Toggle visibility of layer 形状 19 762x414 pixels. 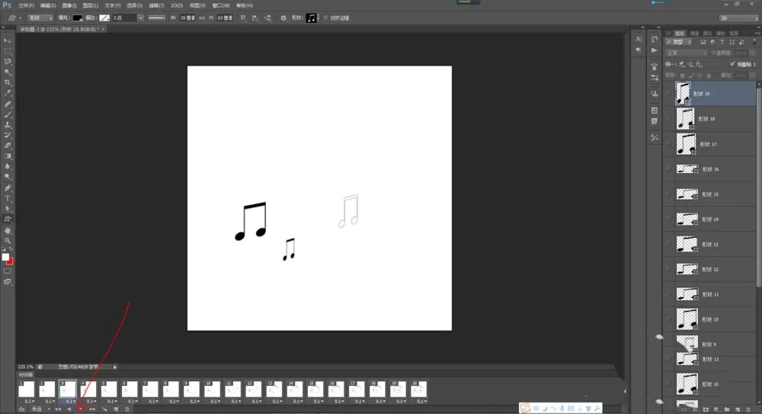point(669,94)
